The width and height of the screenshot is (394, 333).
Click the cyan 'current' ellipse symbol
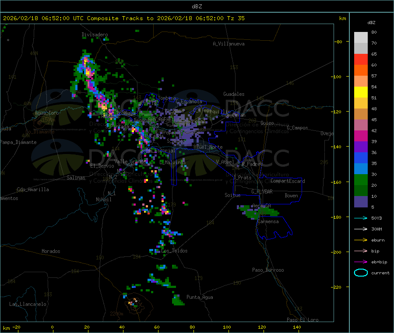coord(361,273)
